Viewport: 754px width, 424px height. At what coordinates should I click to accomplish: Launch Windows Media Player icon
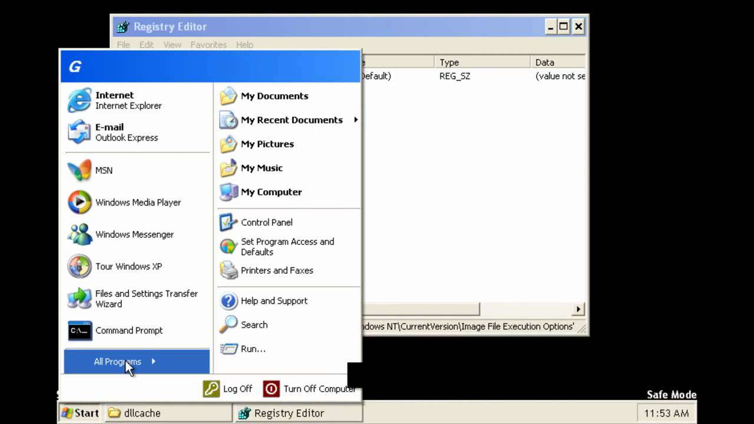80,202
